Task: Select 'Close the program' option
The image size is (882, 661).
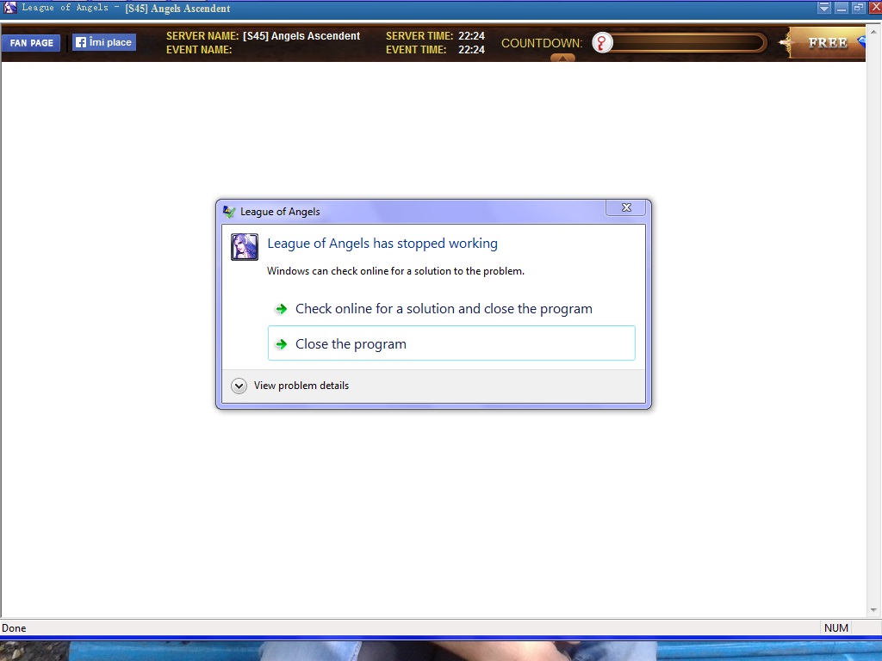Action: point(451,343)
